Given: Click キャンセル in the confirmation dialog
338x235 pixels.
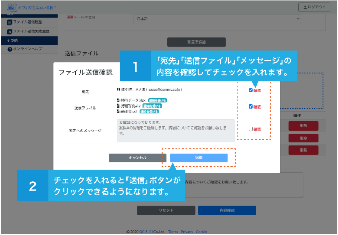Looking at the screenshot, I should click(138, 158).
